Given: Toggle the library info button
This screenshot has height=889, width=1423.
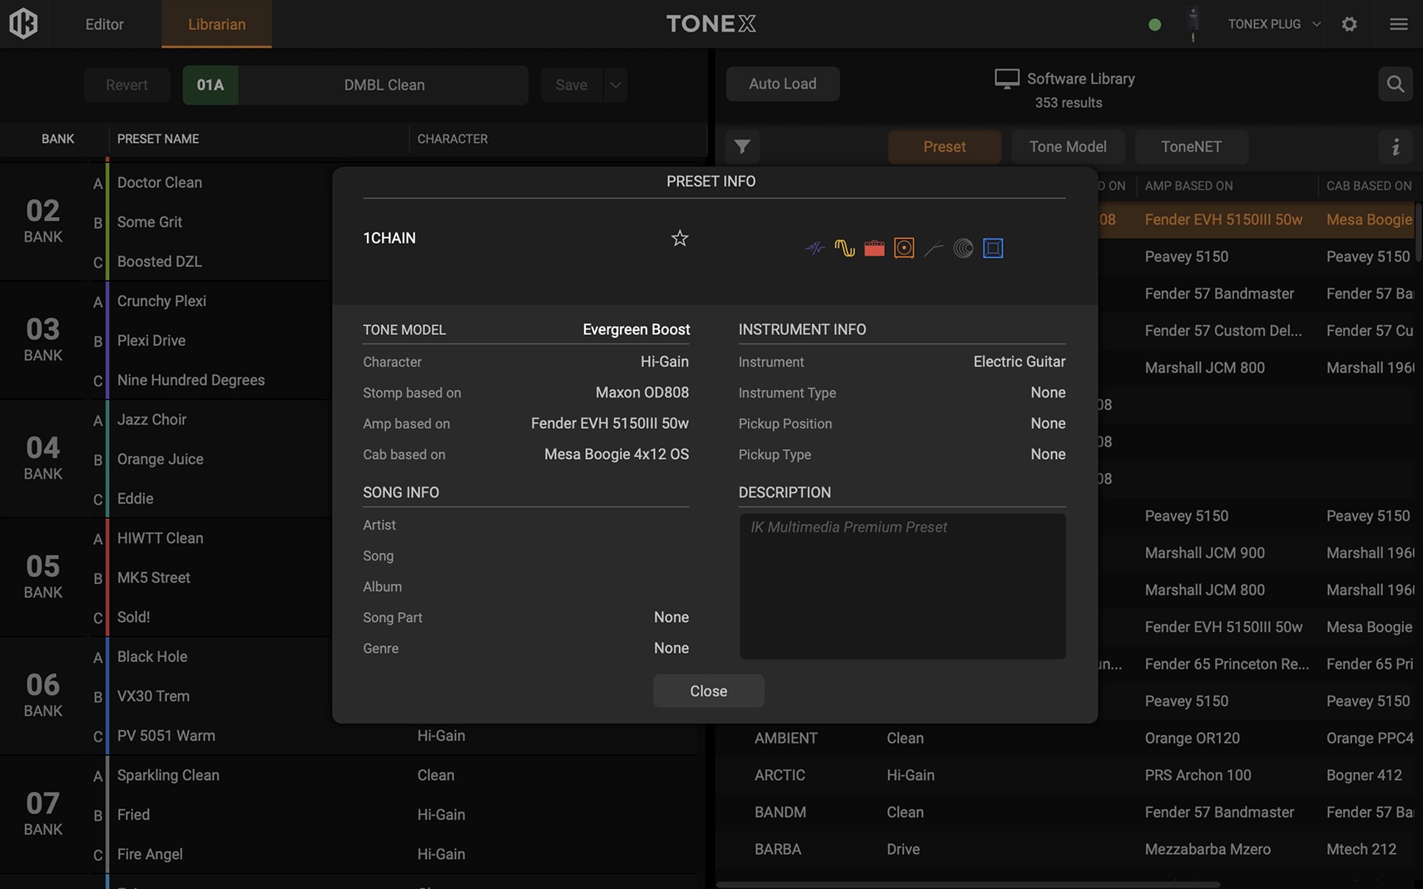Looking at the screenshot, I should tap(1396, 147).
